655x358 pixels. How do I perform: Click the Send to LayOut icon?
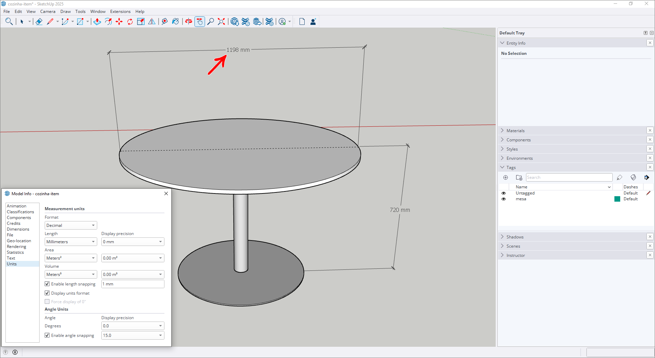(257, 21)
